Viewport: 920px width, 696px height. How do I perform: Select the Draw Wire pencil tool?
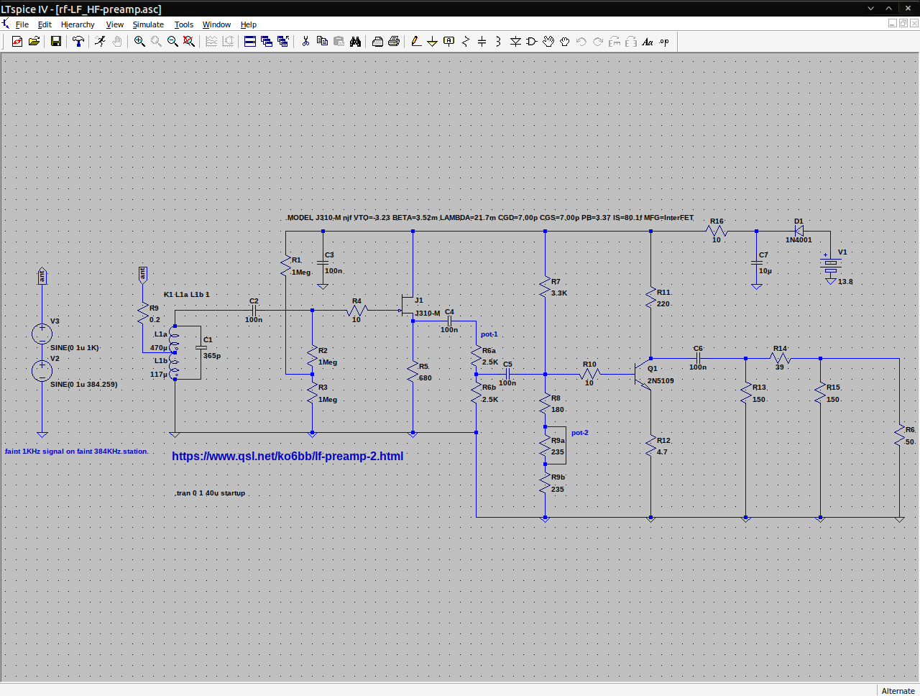(416, 42)
